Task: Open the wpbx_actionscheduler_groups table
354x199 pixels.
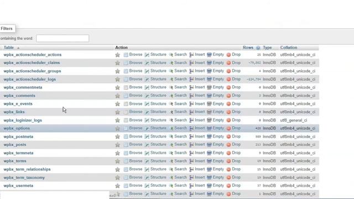Action: tap(32, 71)
